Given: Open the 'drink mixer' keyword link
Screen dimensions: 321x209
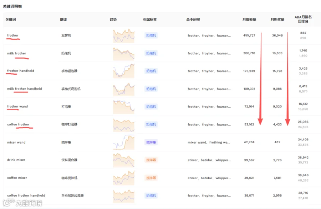Looking at the screenshot, I should pos(16,160).
